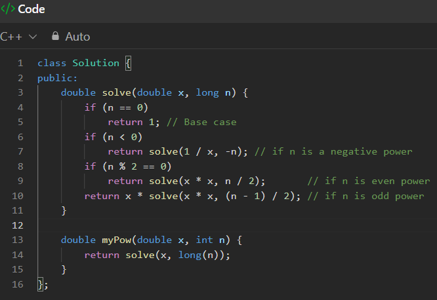Click return 1; on line 5
This screenshot has height=300, width=437.
[134, 122]
